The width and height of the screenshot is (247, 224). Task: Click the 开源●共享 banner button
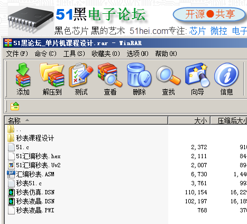coord(209,14)
